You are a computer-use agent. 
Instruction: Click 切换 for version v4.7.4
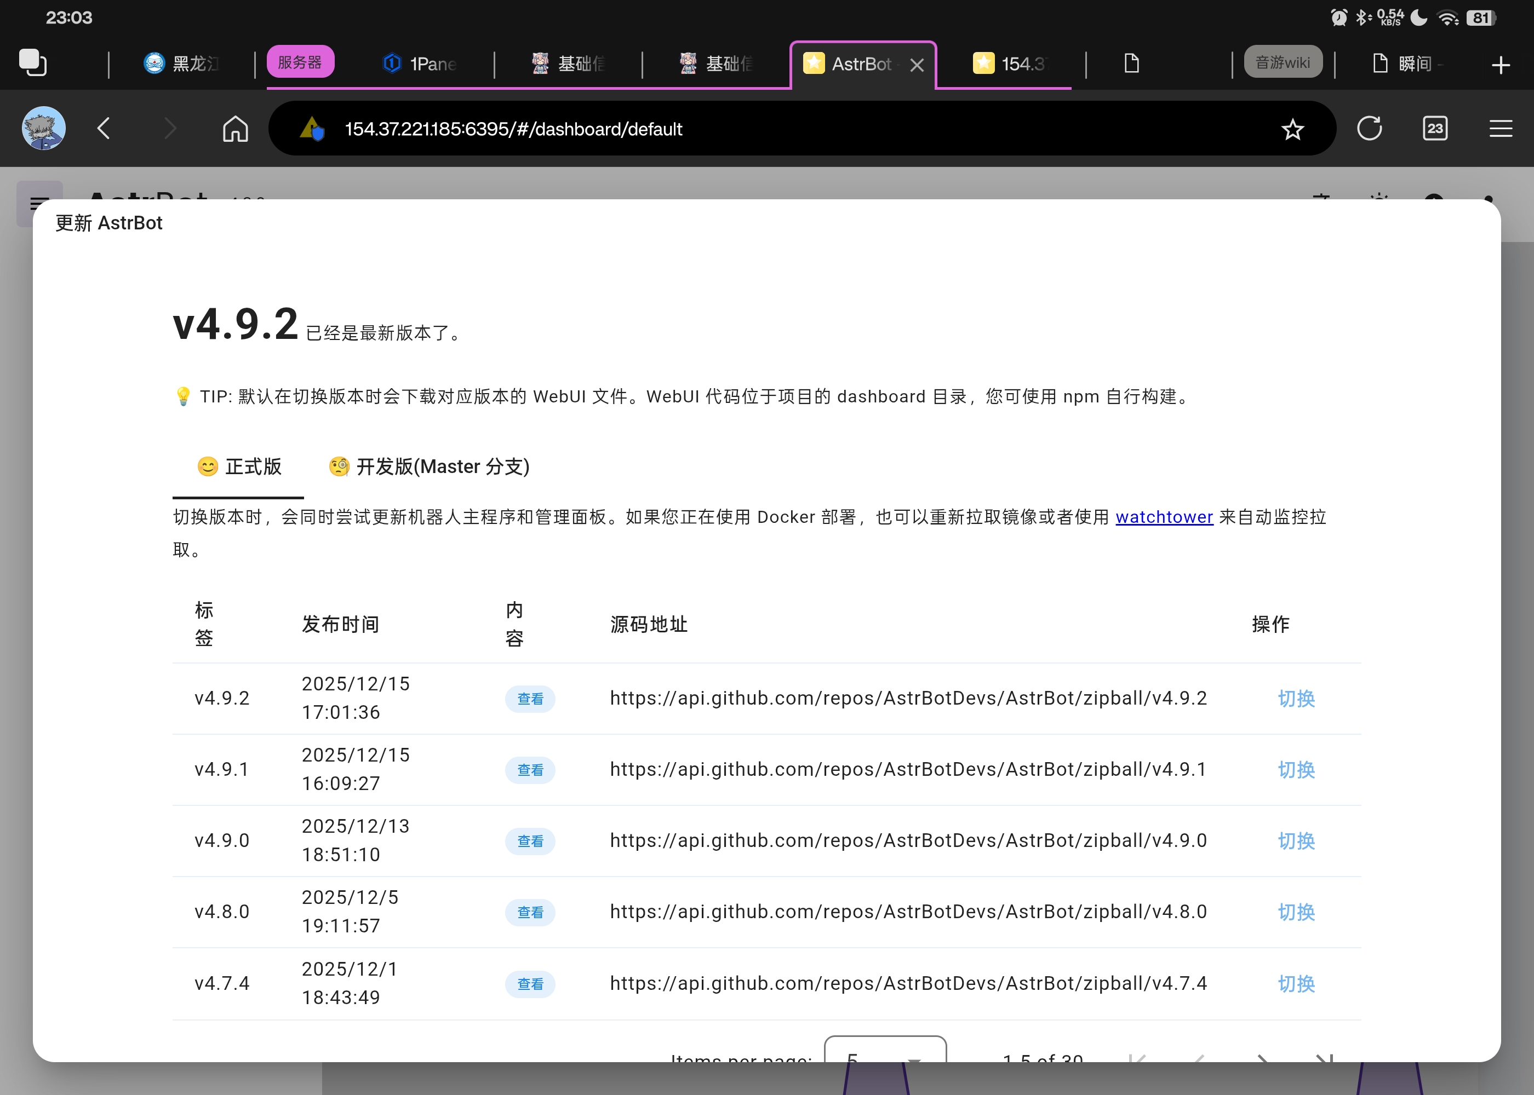[1296, 984]
